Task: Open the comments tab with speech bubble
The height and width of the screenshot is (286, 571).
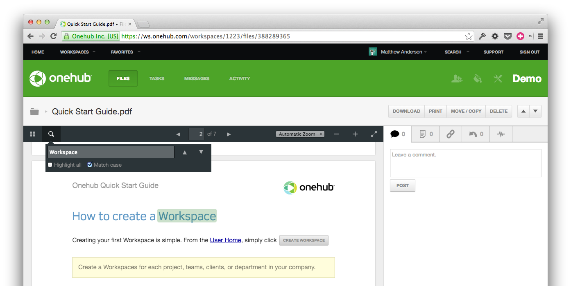Action: click(398, 134)
